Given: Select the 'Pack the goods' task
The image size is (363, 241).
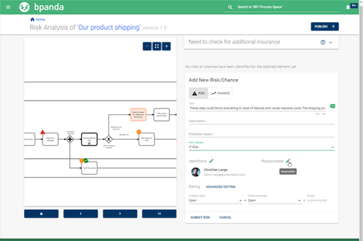Looking at the screenshot, I should [89, 168].
